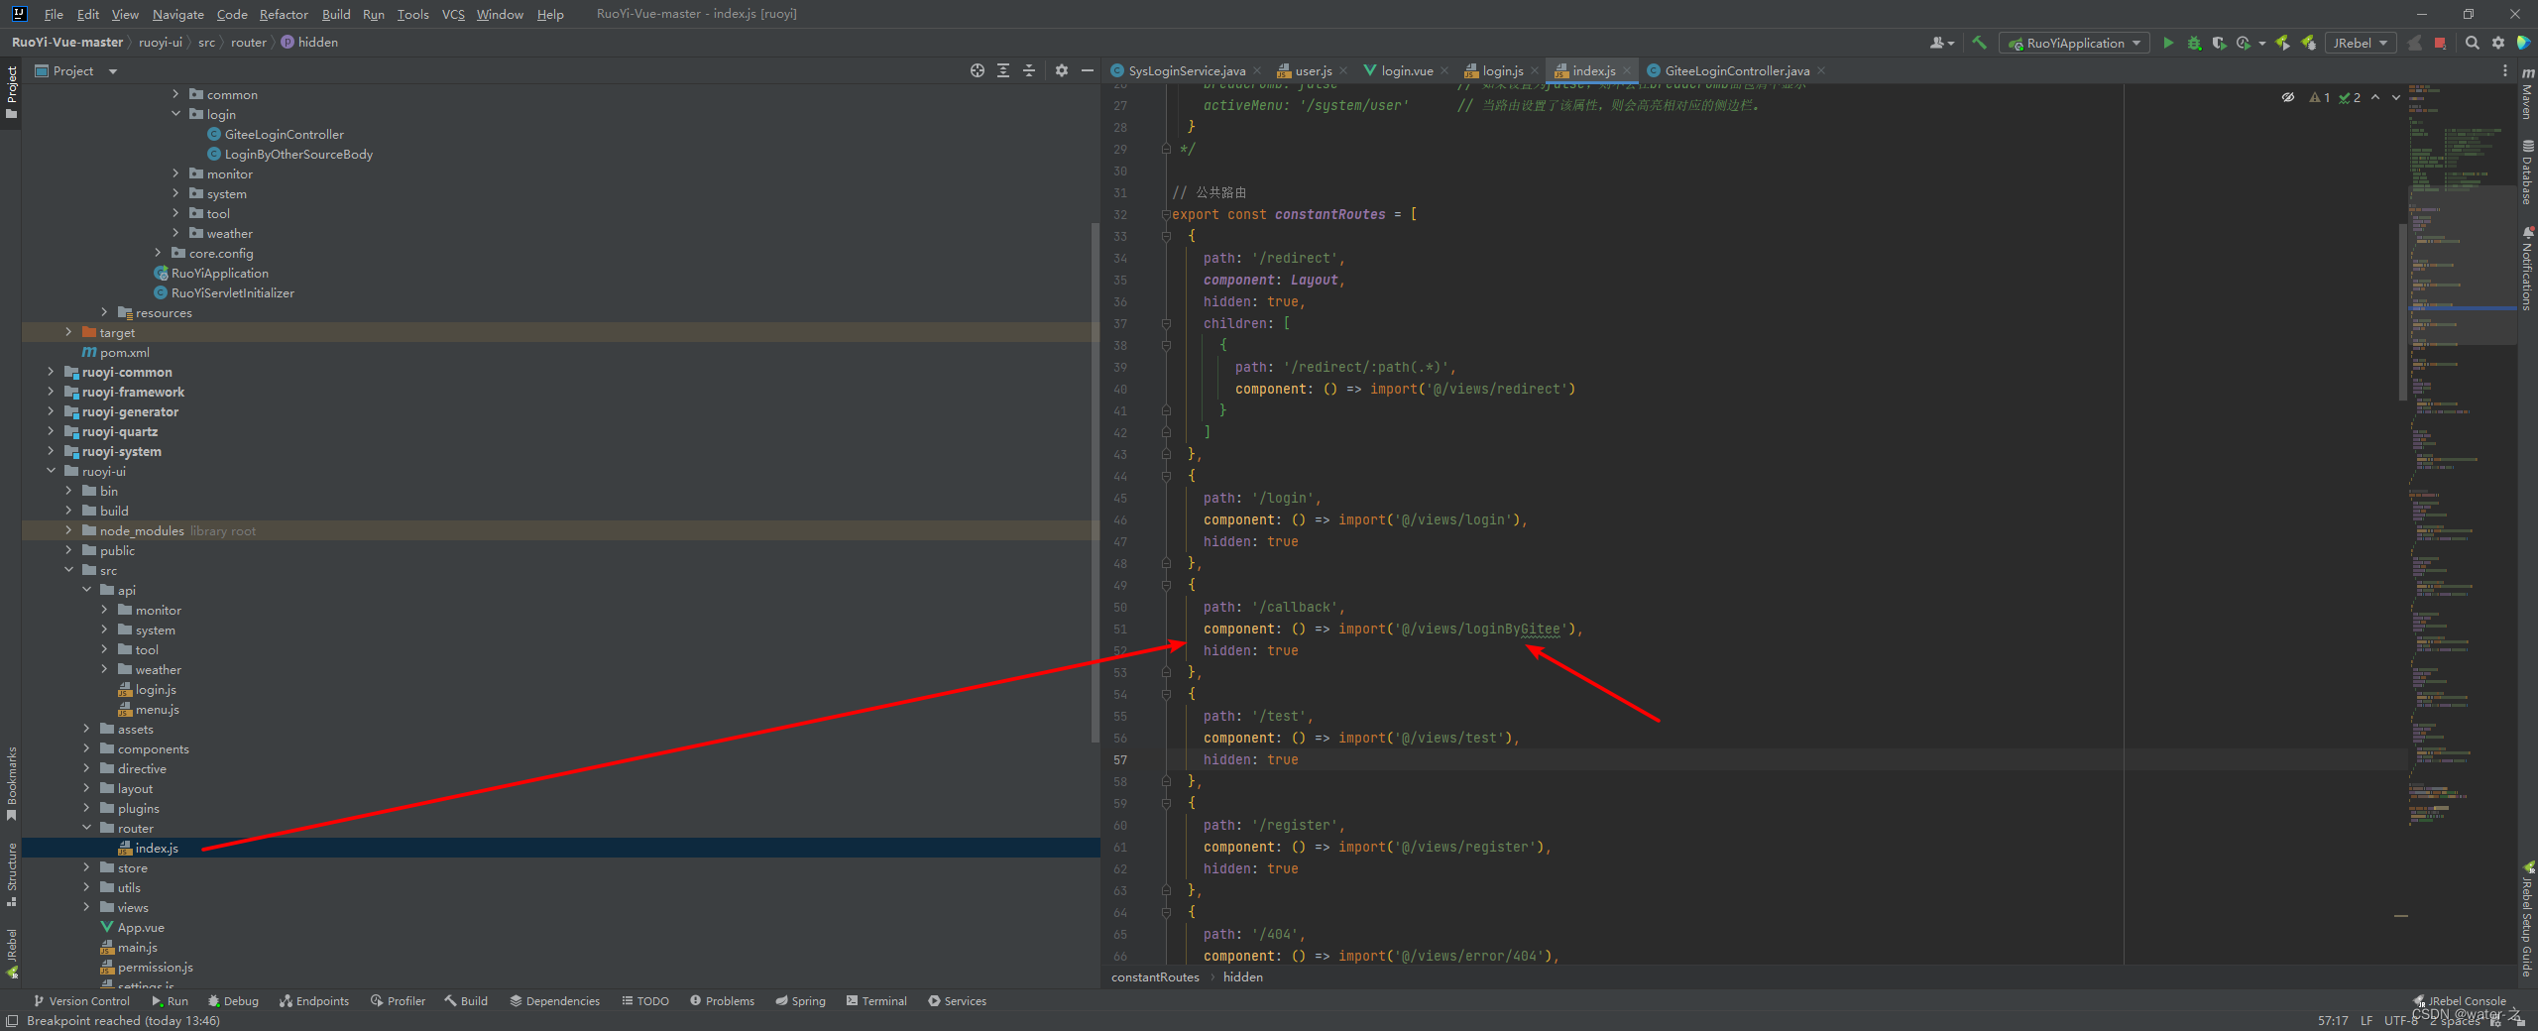
Task: Open Maven tool window on right strip
Action: pos(2527,92)
